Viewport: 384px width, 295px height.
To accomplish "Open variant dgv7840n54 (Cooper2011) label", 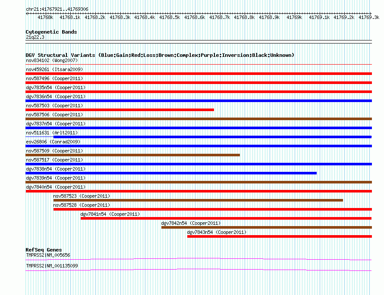I will click(x=56, y=187).
